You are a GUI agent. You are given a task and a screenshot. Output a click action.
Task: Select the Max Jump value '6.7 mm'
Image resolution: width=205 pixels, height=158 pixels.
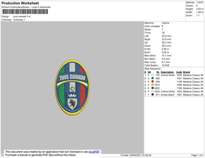(166, 62)
